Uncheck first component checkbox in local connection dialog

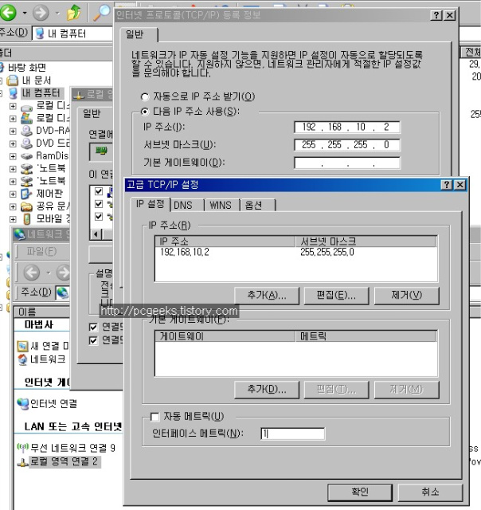(x=99, y=191)
